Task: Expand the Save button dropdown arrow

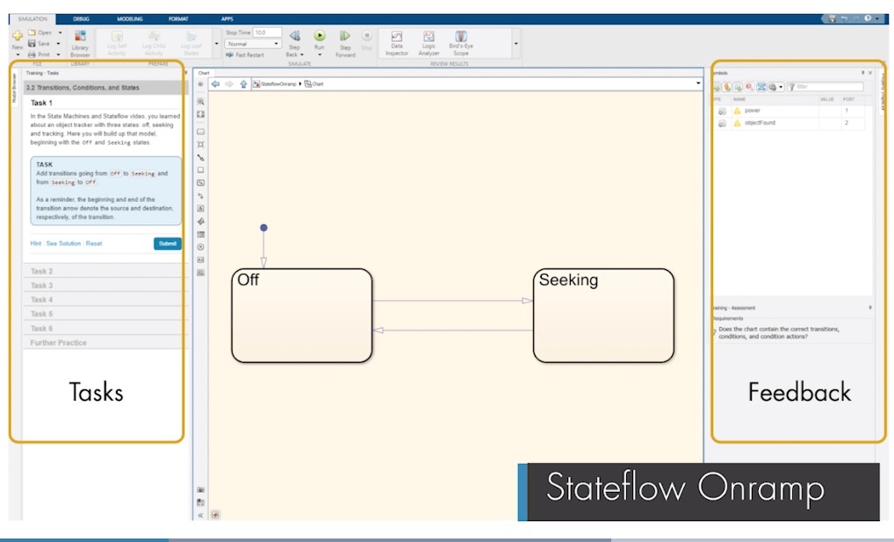Action: coord(58,43)
